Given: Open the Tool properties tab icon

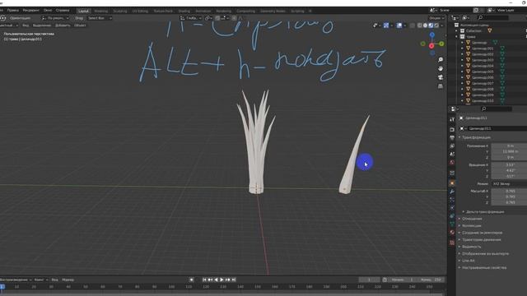Looking at the screenshot, I should 452,119.
